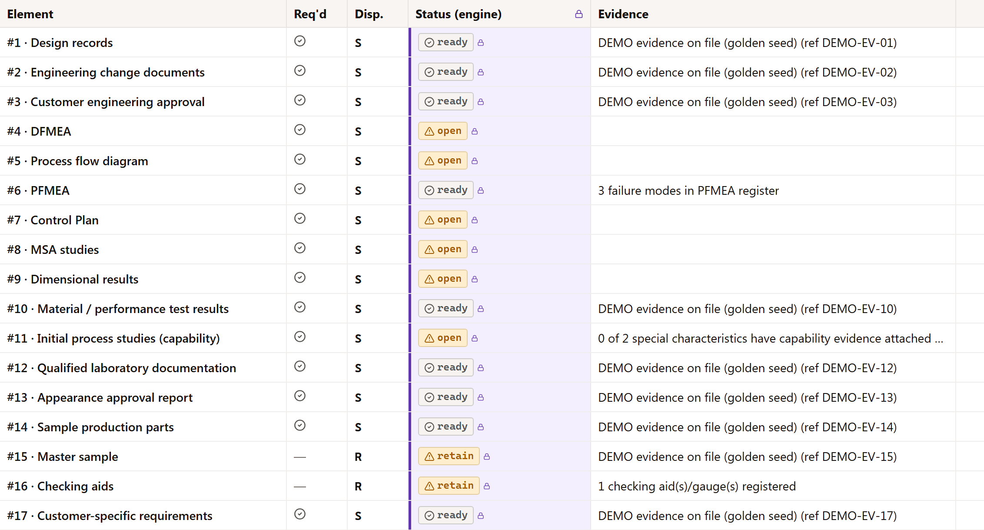Viewport: 984px width, 530px height.
Task: Select '1 checking aid(s)/gauge(s) registered' evidence text
Action: [697, 486]
